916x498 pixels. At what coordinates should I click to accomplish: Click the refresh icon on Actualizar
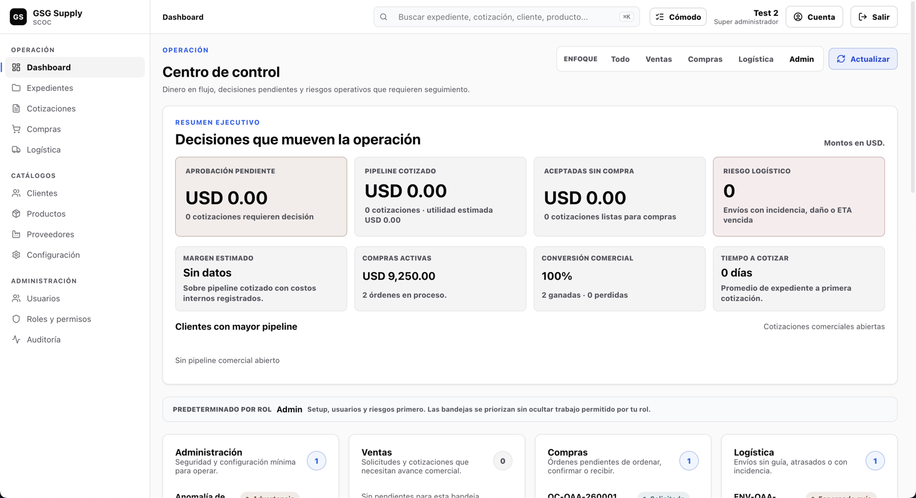click(841, 59)
